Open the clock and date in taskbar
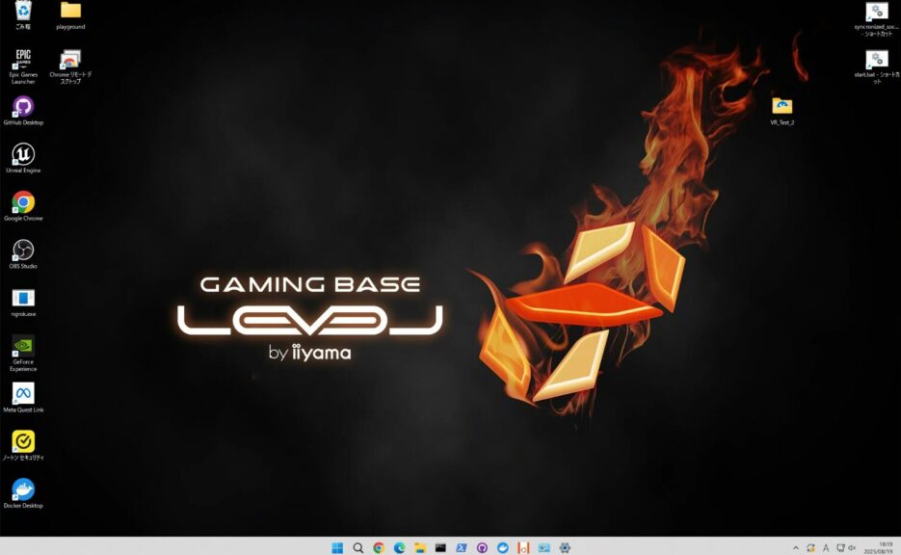901x555 pixels. click(x=878, y=547)
